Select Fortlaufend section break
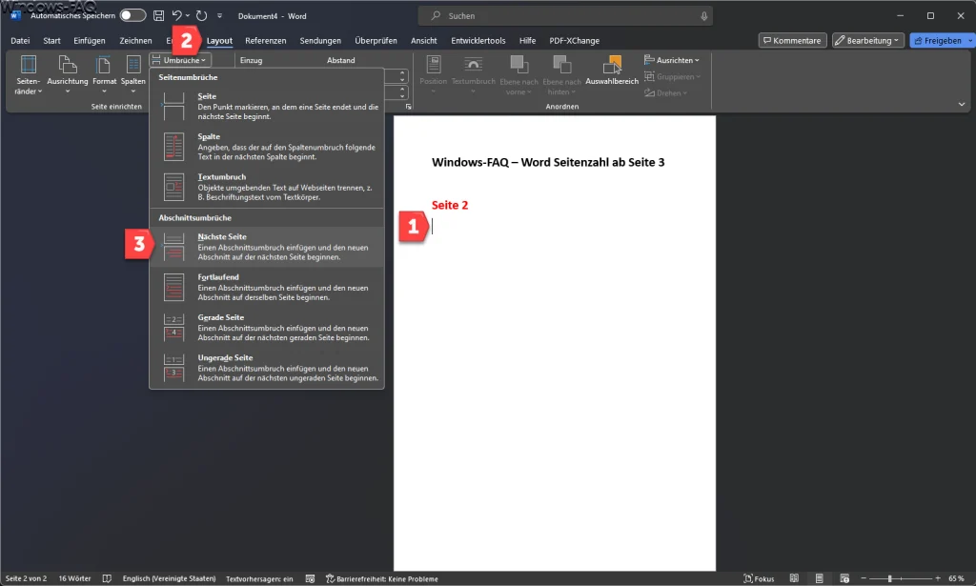Image resolution: width=976 pixels, height=586 pixels. tap(267, 288)
